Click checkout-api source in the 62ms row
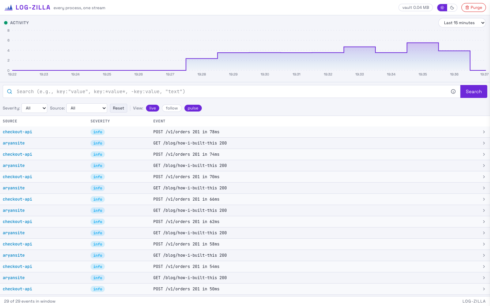 click(x=17, y=222)
